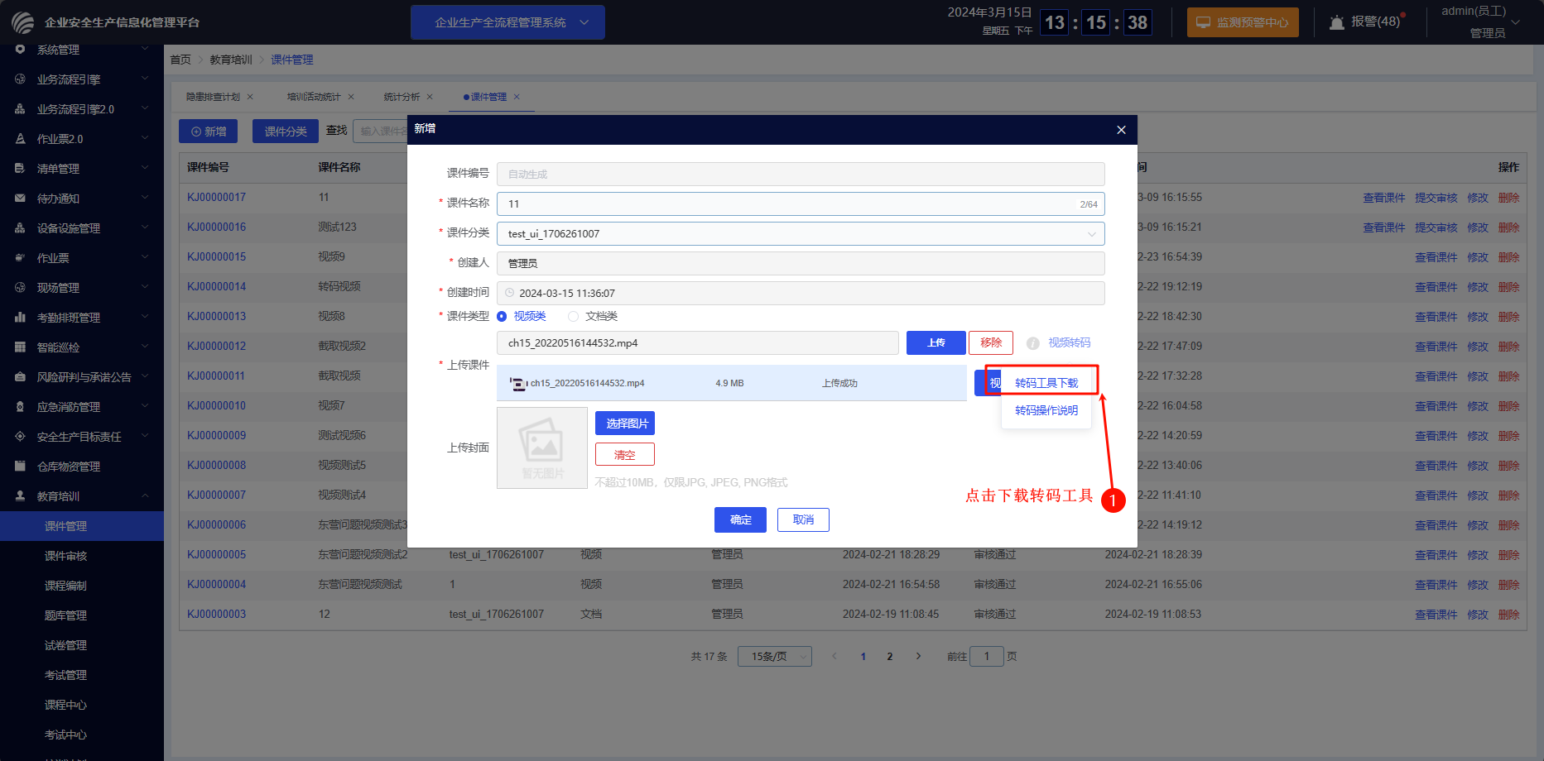
Task: Click the 待办通知 mail icon
Action: 20,199
